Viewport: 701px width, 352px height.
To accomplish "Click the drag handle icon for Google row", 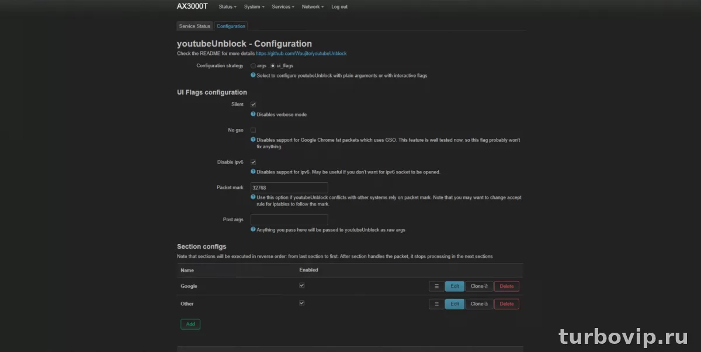I will [x=436, y=287].
